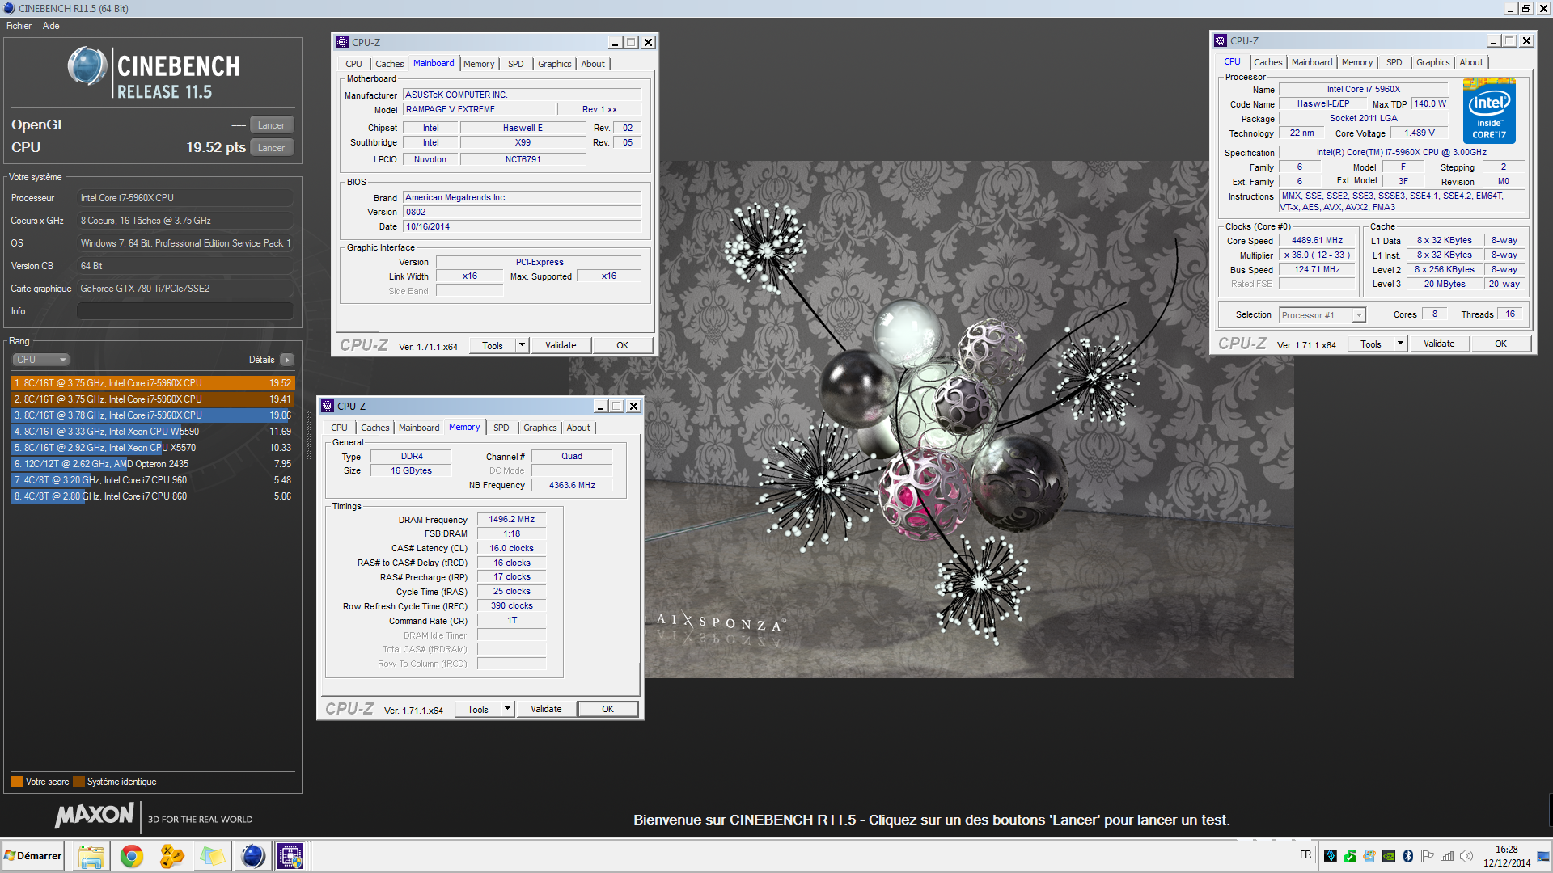Viewport: 1553px width, 873px height.
Task: Switch to SPD tab in Memory CPU-Z window
Action: pyautogui.click(x=501, y=428)
